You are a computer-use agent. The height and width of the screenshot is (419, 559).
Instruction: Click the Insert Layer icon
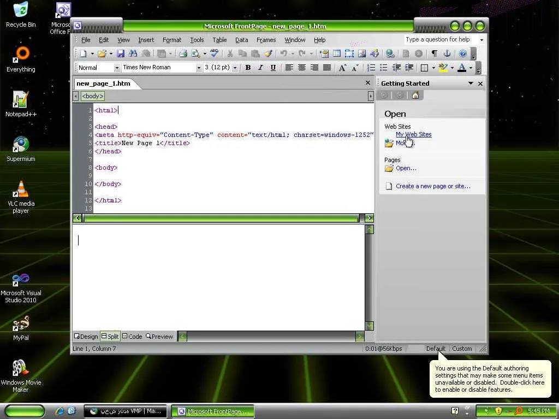pos(349,53)
